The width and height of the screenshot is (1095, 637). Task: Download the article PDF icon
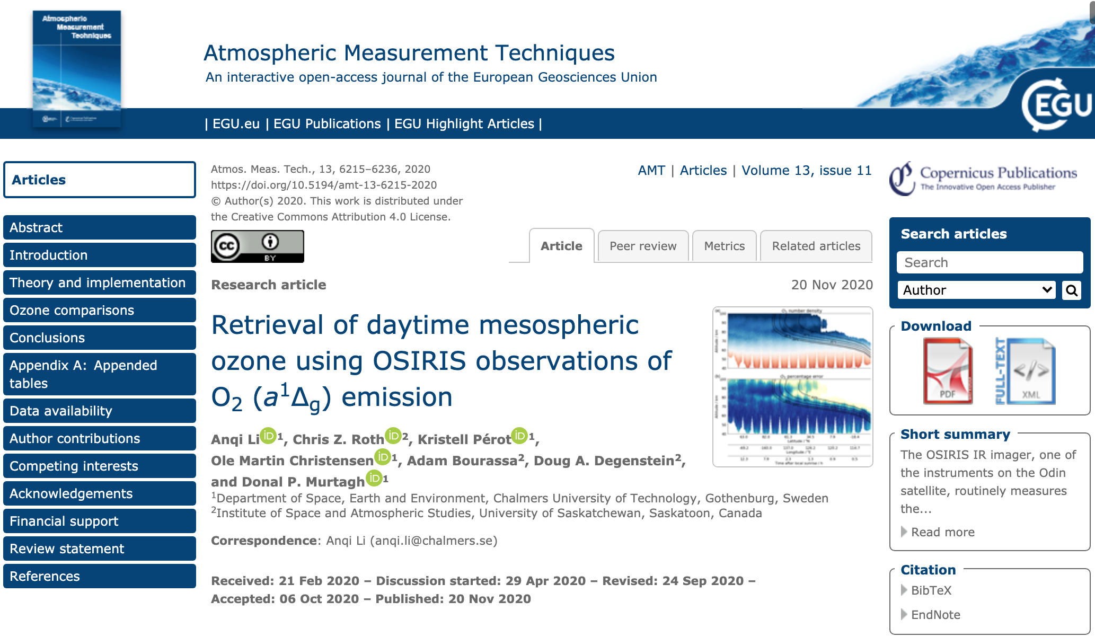948,372
